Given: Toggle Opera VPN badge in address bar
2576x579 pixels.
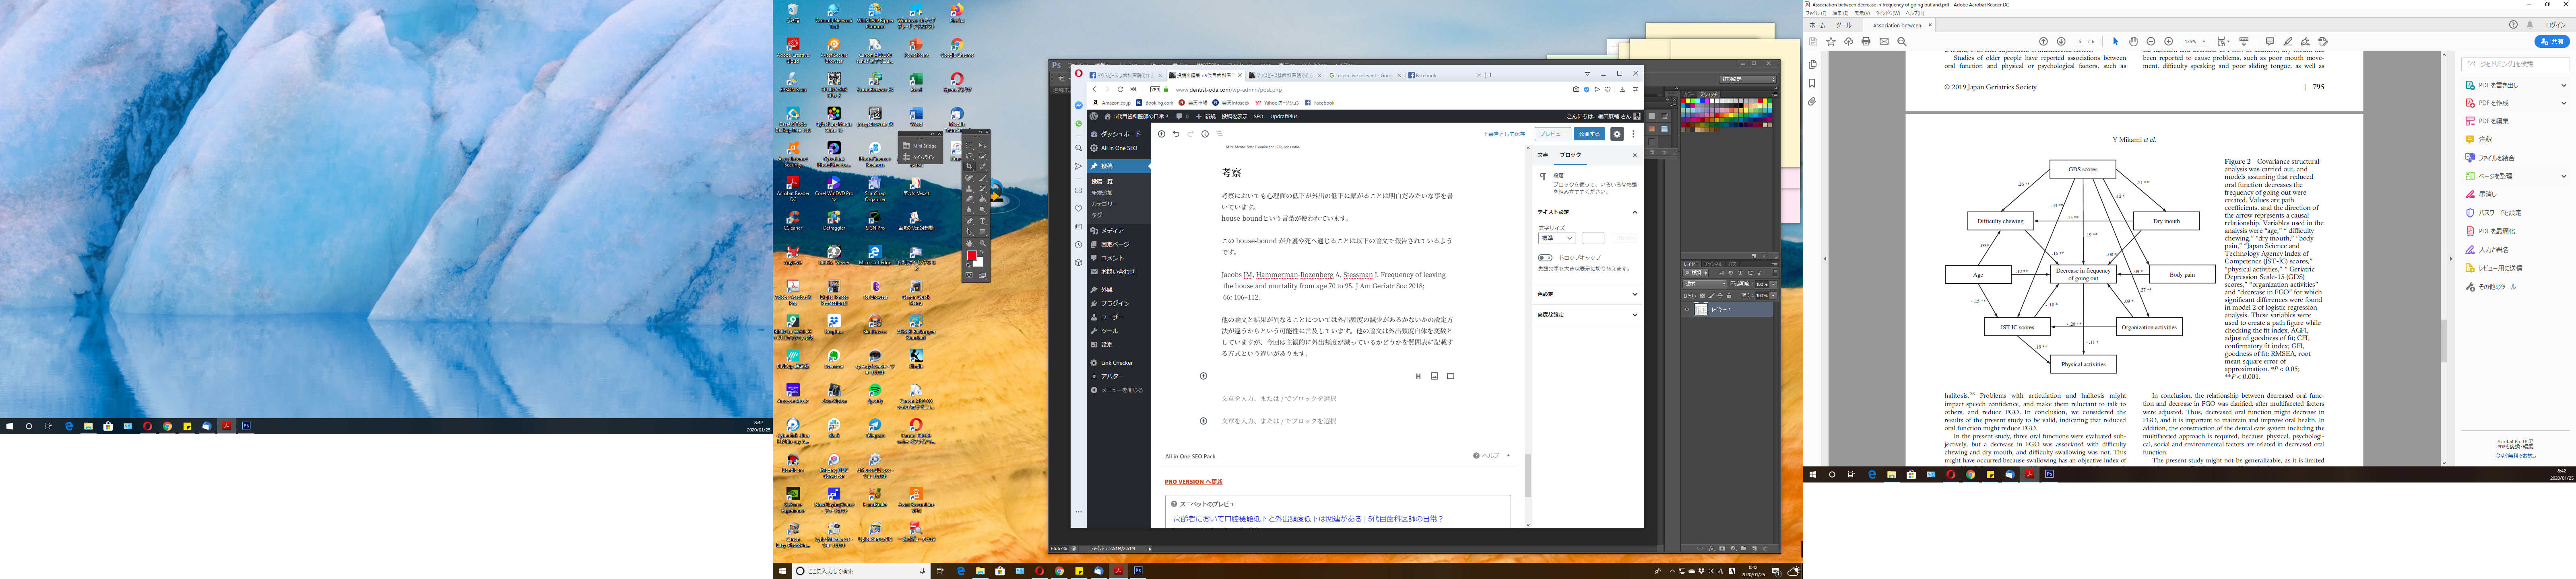Looking at the screenshot, I should point(1155,90).
